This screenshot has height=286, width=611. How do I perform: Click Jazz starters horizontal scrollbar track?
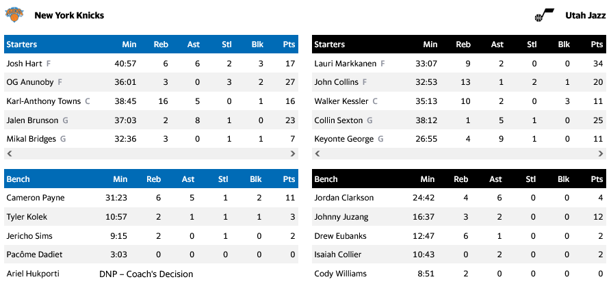pos(459,154)
